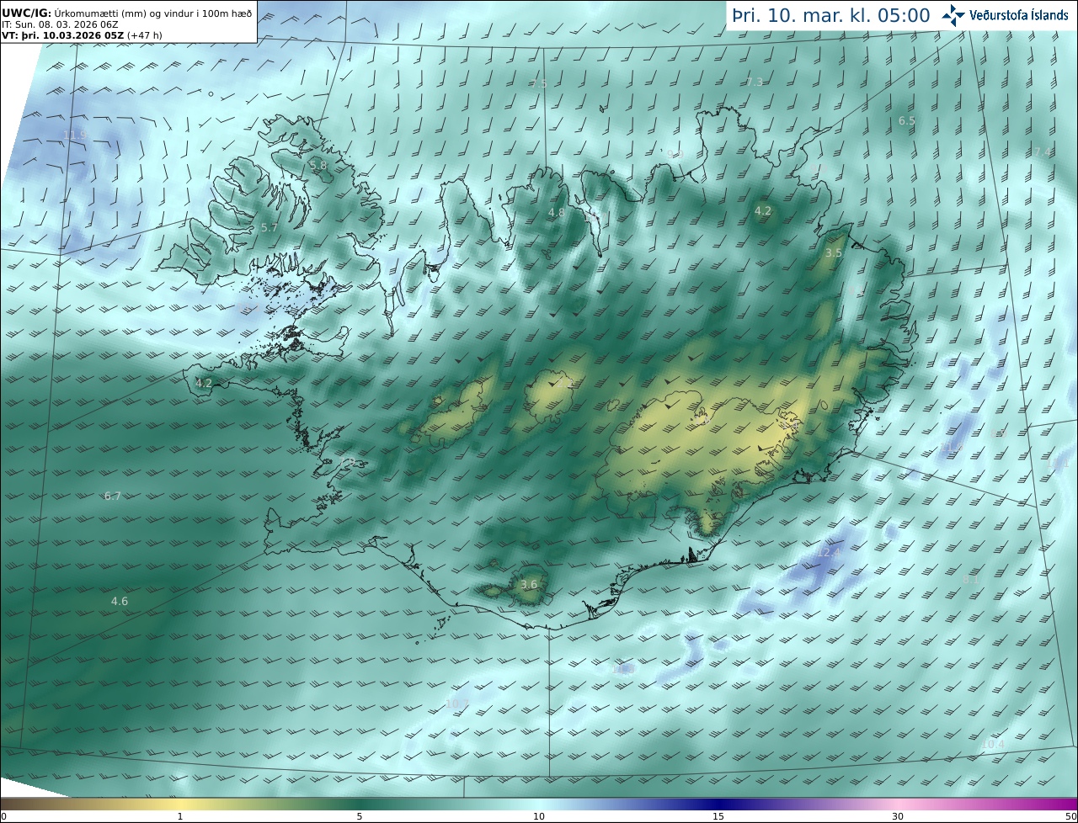
Task: Click the 3.6 value on the southern glacier
Action: 529,585
